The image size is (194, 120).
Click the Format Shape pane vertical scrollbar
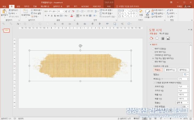point(191,79)
